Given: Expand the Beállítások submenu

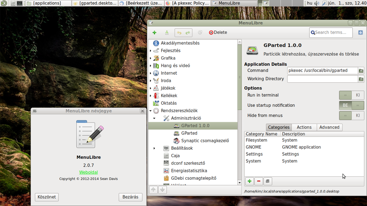Looking at the screenshot, I should [154, 148].
